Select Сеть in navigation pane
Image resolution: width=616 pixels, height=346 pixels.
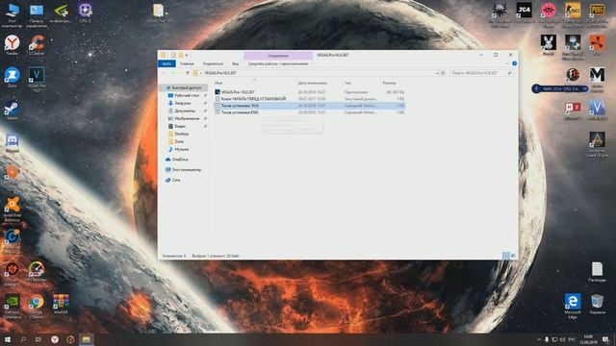tap(176, 180)
